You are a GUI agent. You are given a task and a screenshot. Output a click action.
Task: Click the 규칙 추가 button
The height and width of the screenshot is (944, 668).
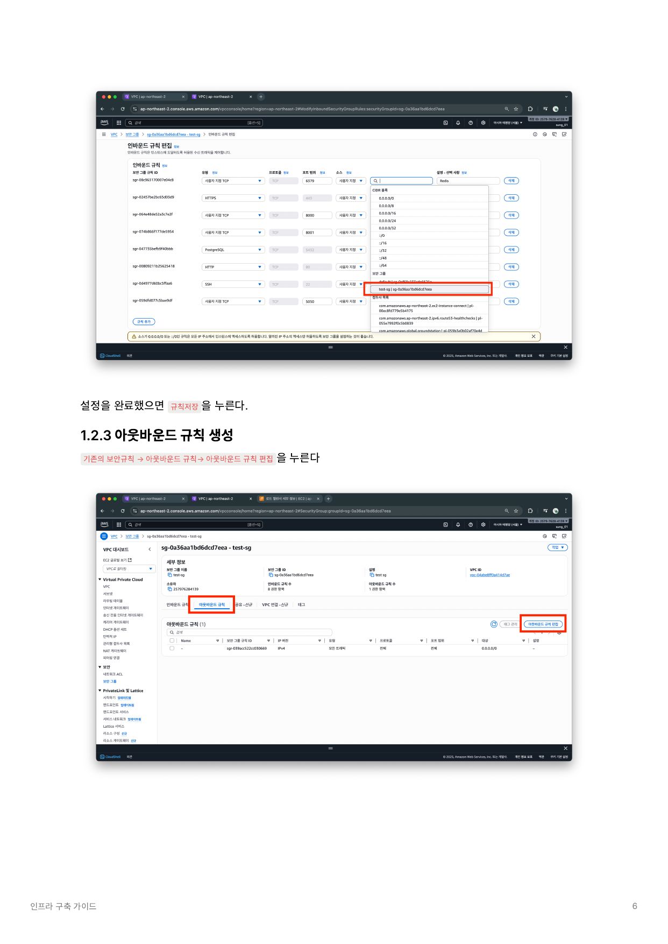click(144, 322)
